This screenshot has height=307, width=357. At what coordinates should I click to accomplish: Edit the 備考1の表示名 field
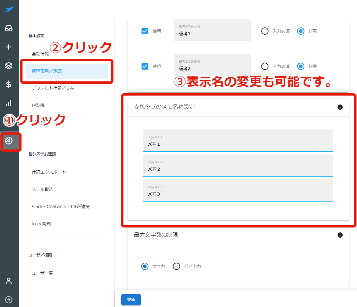[x=212, y=30]
